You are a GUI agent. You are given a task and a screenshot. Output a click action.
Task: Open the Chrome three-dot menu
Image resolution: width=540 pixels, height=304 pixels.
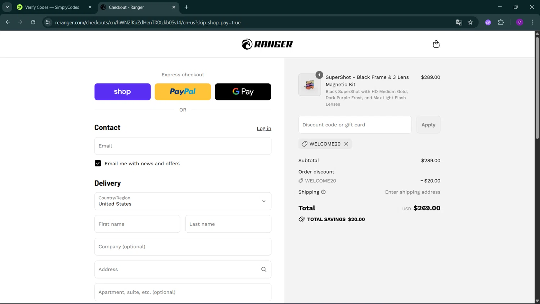click(532, 22)
